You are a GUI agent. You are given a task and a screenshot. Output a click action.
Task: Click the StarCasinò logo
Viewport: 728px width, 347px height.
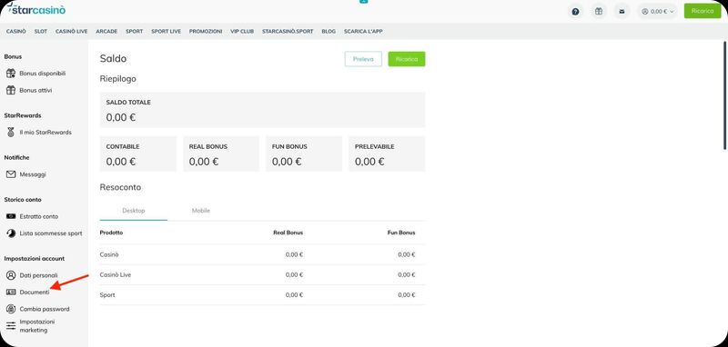pyautogui.click(x=37, y=9)
